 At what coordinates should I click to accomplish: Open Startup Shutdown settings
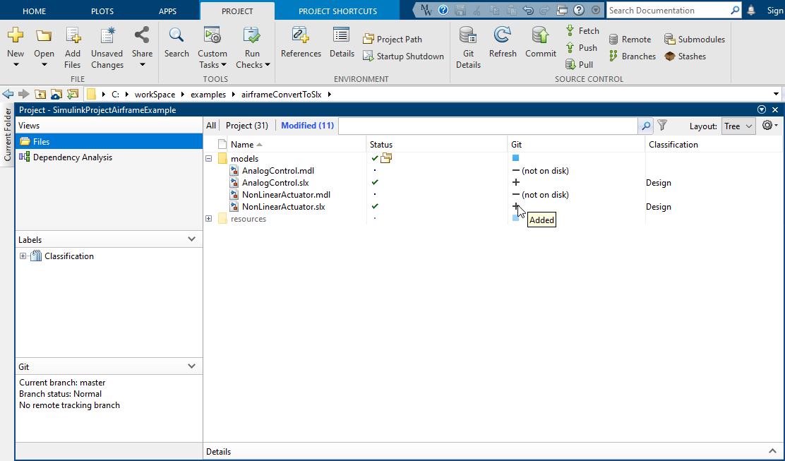tap(403, 56)
